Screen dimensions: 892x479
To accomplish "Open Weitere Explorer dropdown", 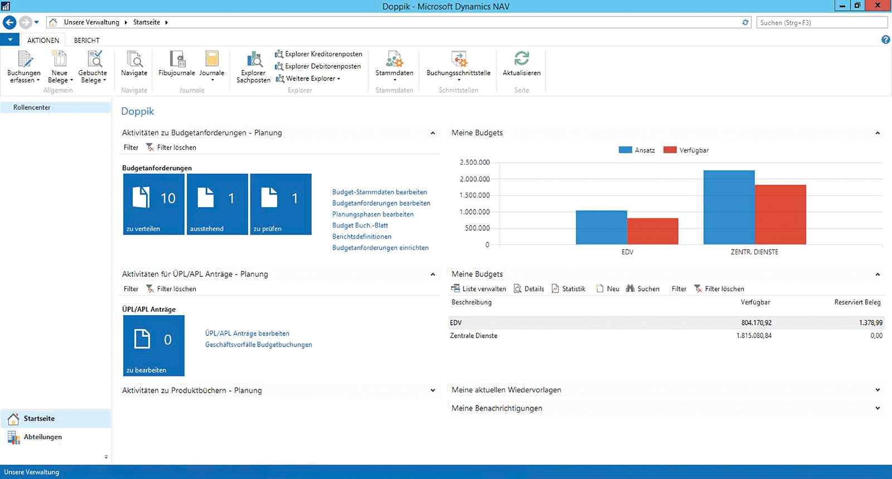I will pyautogui.click(x=308, y=79).
